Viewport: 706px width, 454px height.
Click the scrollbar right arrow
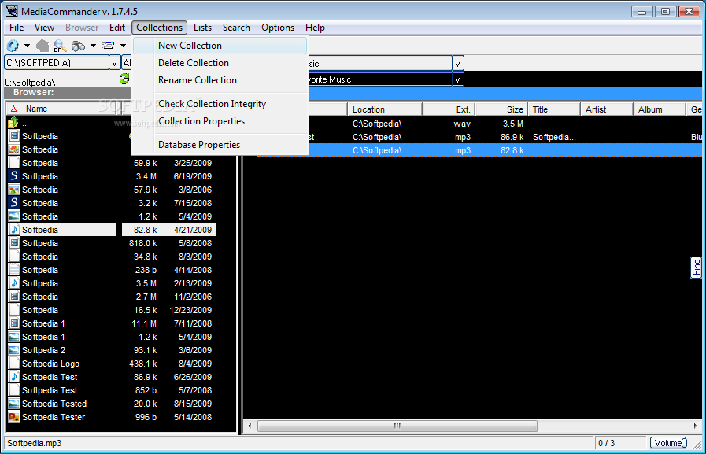pos(695,426)
